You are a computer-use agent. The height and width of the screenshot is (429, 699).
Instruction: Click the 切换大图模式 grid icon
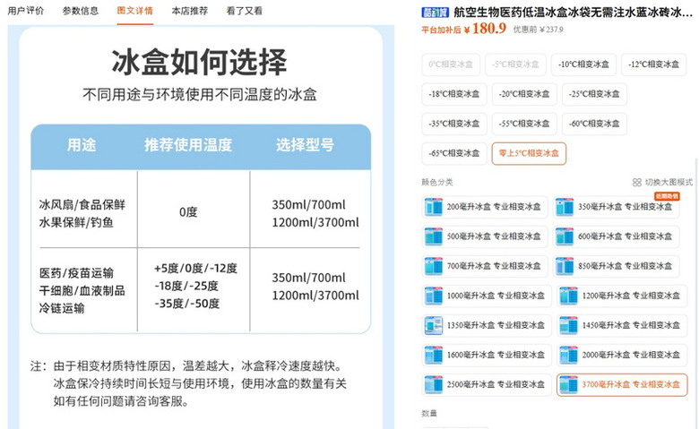pos(636,182)
